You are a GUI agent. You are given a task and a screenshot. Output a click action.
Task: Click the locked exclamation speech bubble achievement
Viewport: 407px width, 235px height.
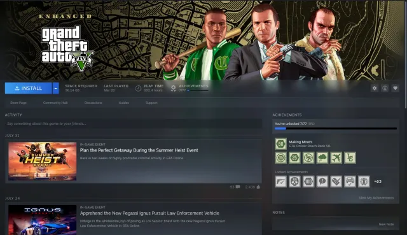(x=322, y=182)
